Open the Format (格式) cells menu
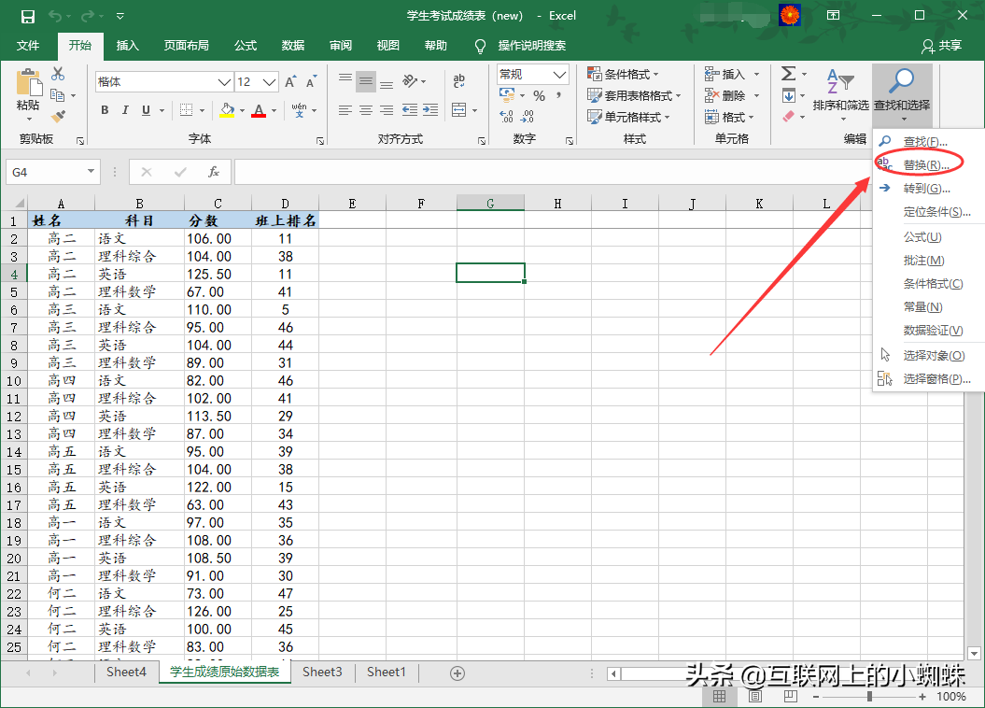985x708 pixels. pos(728,118)
